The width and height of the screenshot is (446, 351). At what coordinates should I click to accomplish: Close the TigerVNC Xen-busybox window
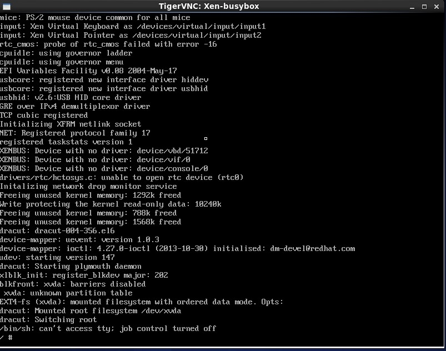(x=437, y=6)
